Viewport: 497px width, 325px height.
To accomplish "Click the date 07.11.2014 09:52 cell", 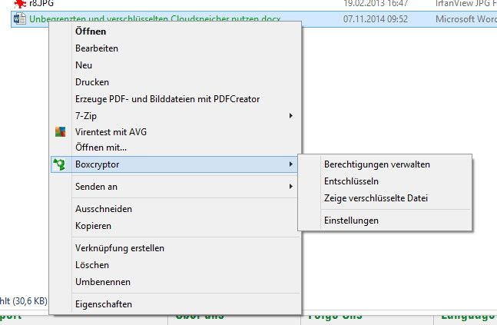I will pyautogui.click(x=376, y=19).
